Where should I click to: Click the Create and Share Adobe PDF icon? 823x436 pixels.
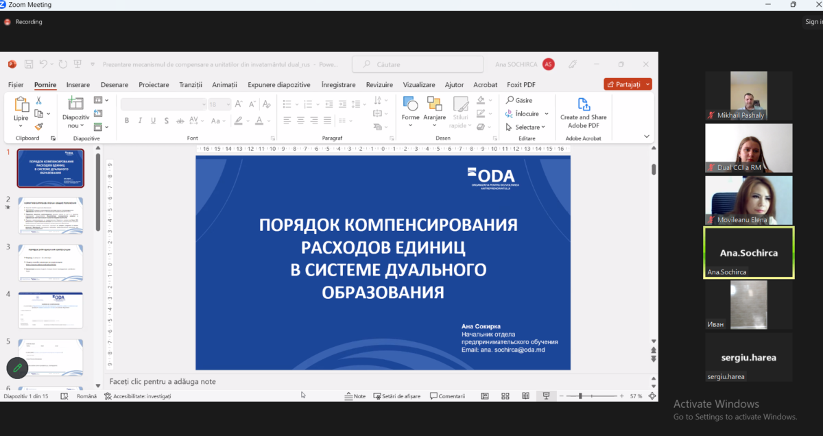[x=584, y=105]
